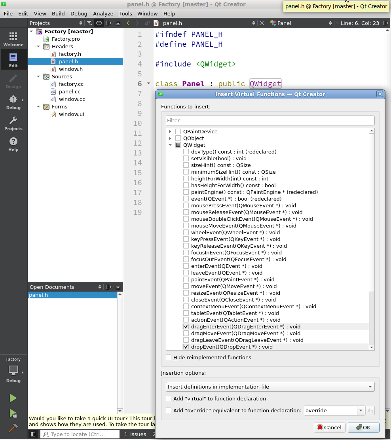This screenshot has width=391, height=440.
Task: Collapse the Sources folder
Action: pyautogui.click(x=38, y=76)
